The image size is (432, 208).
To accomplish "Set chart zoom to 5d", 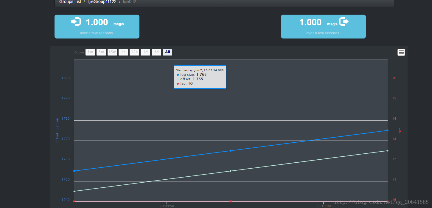I will (156, 52).
